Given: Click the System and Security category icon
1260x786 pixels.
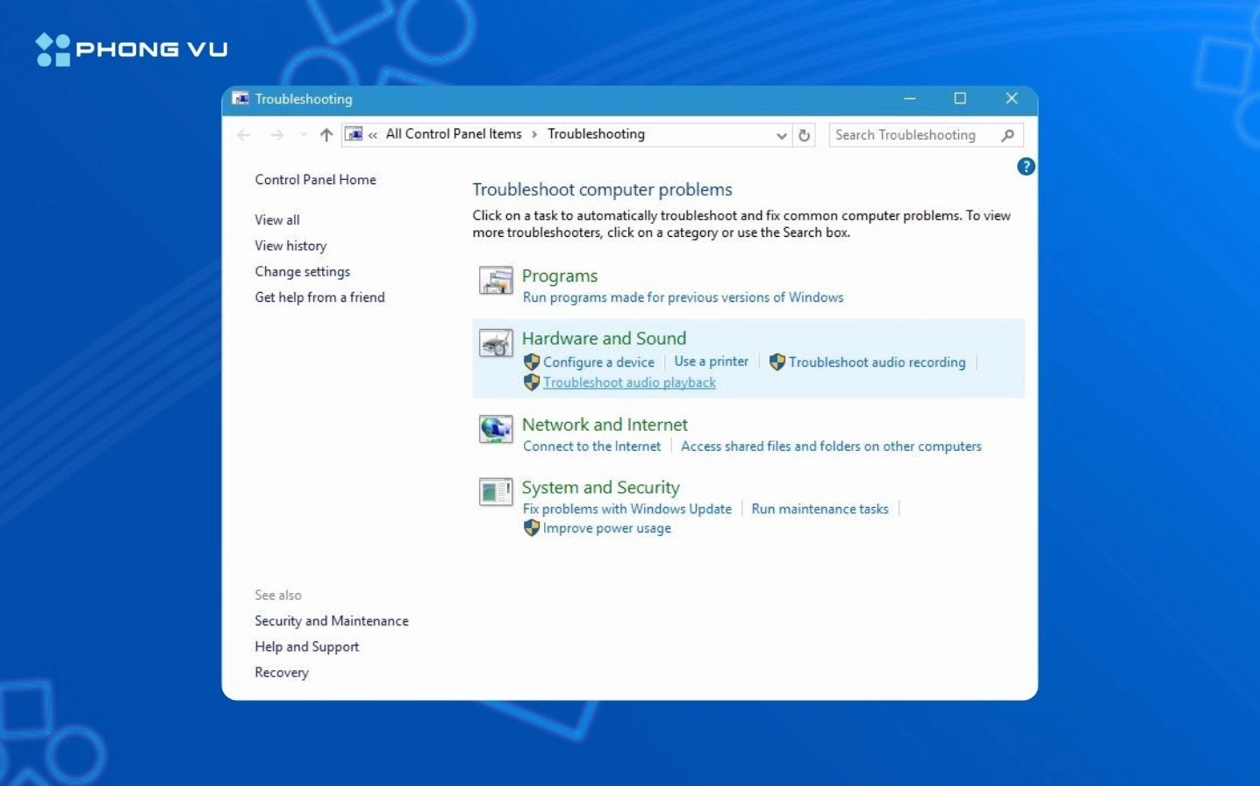Looking at the screenshot, I should click(496, 492).
